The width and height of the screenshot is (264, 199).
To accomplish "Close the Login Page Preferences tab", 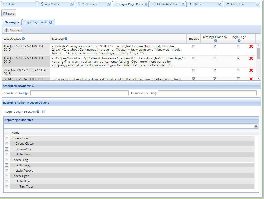I will click(x=146, y=4).
